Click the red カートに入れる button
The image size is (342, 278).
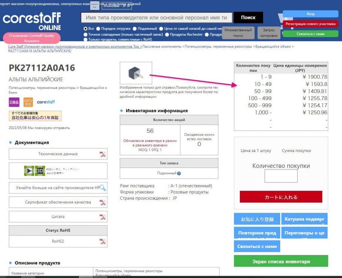(281, 197)
